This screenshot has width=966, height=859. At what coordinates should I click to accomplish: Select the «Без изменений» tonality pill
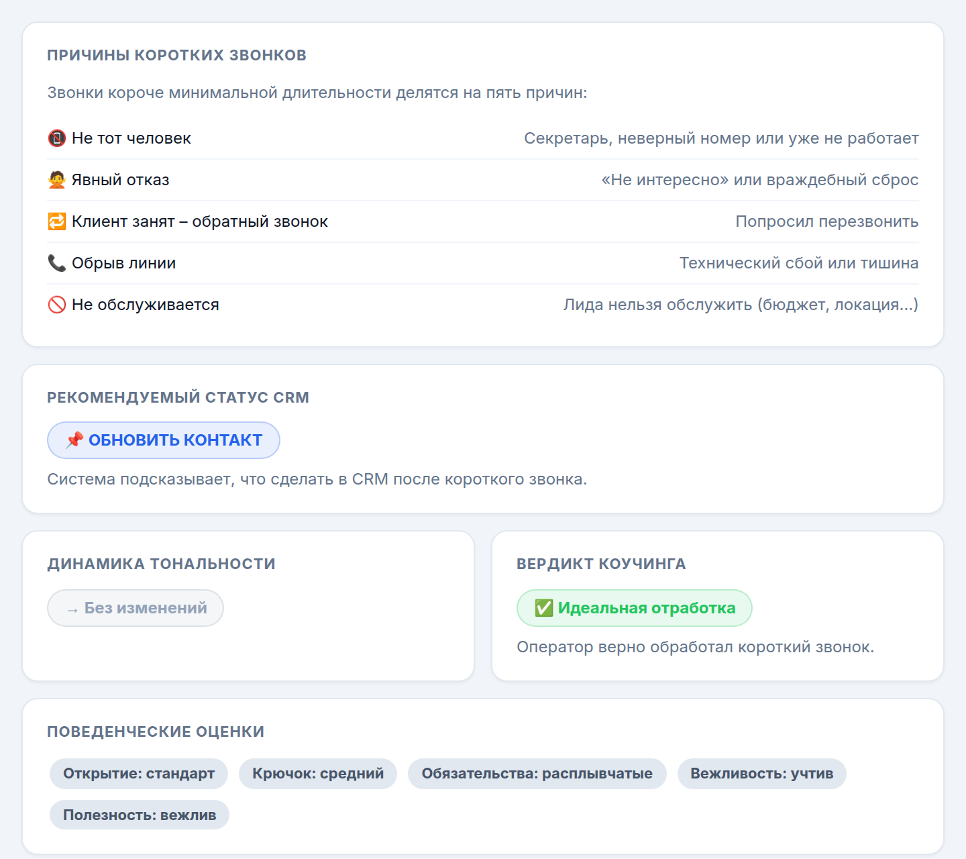click(136, 608)
